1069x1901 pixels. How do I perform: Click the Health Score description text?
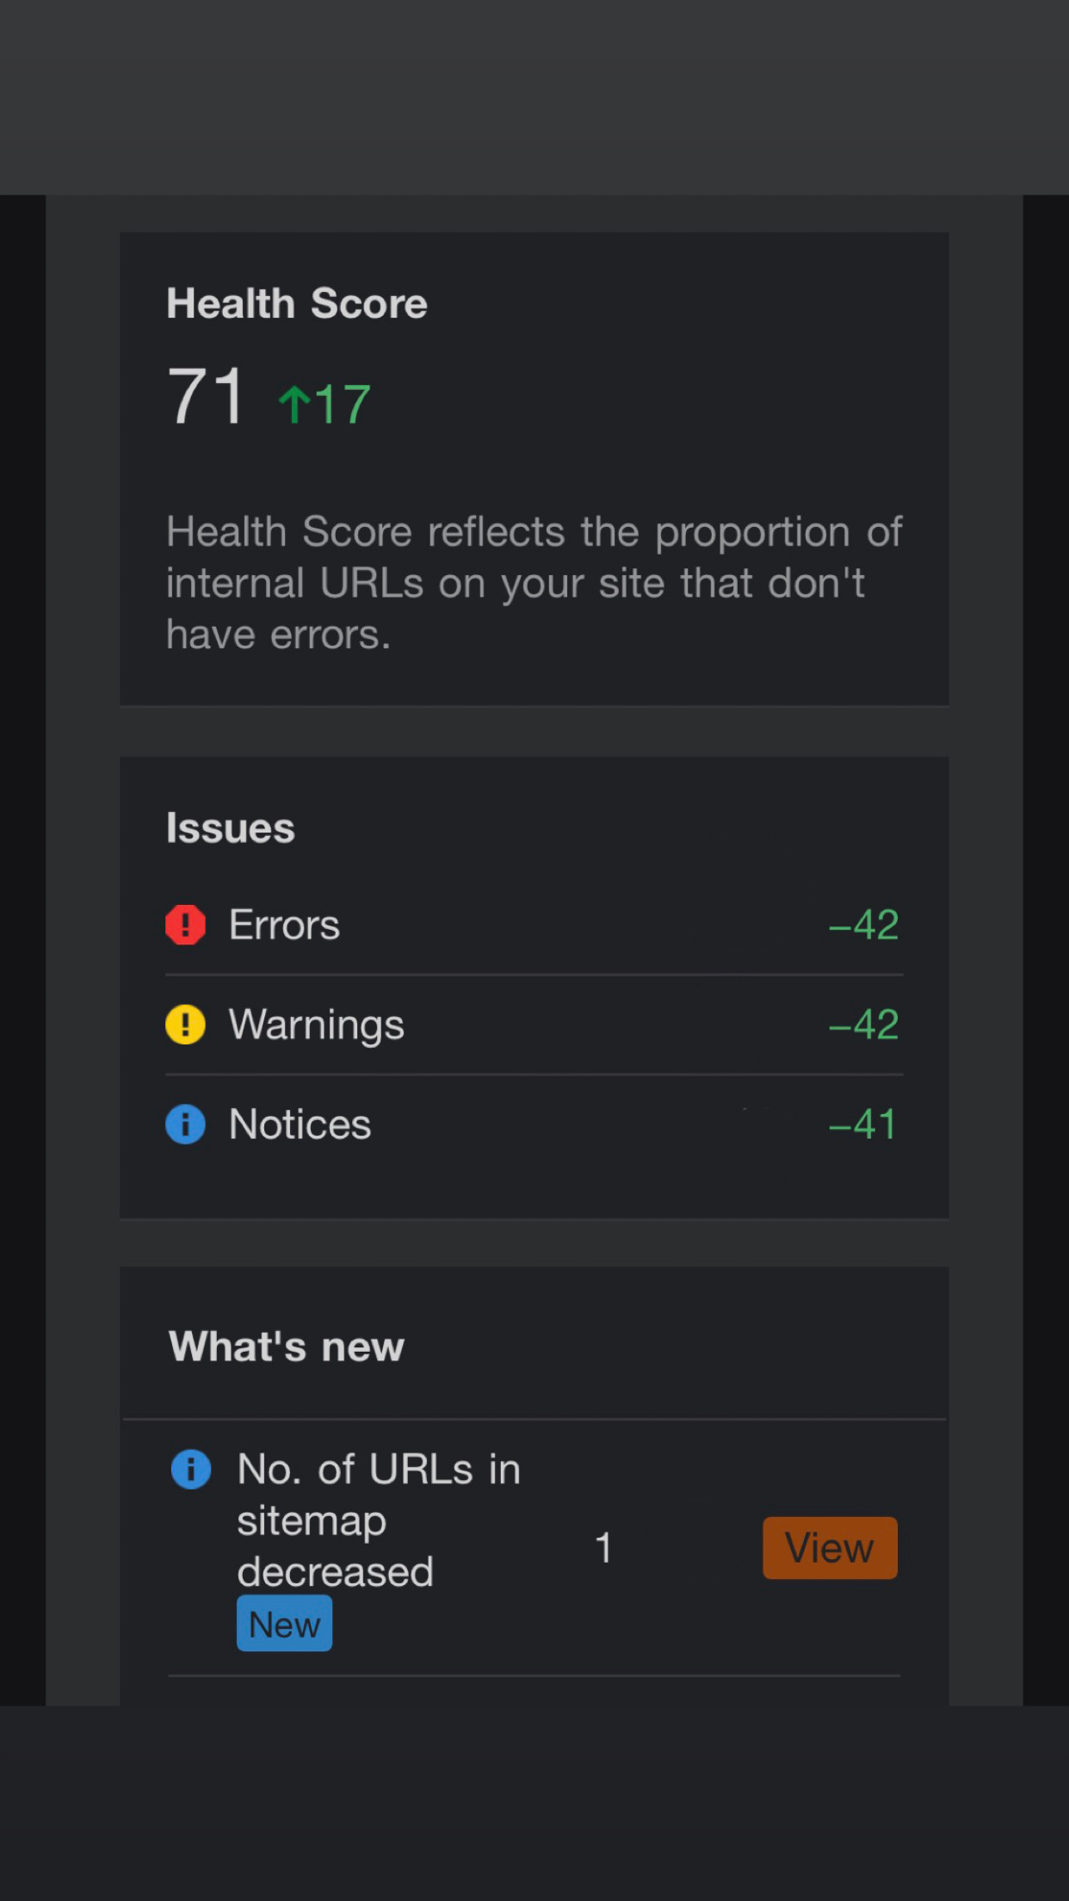pos(534,583)
